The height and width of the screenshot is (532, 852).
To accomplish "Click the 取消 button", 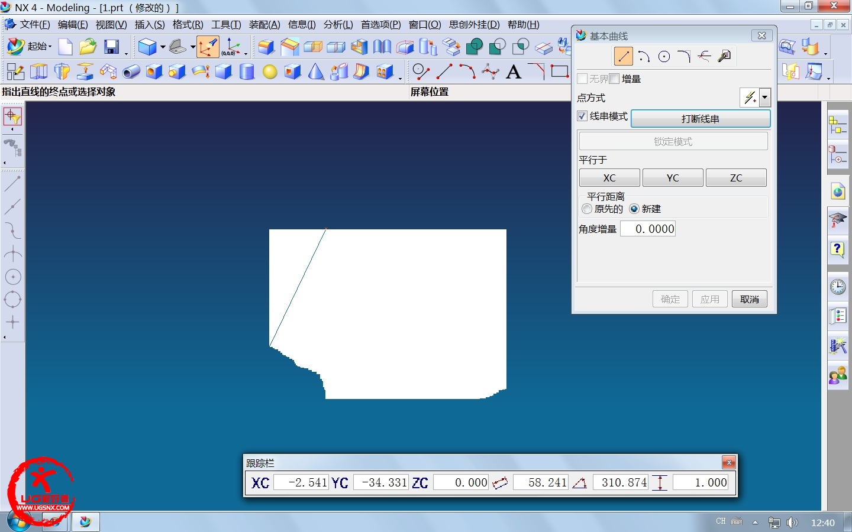I will [750, 299].
